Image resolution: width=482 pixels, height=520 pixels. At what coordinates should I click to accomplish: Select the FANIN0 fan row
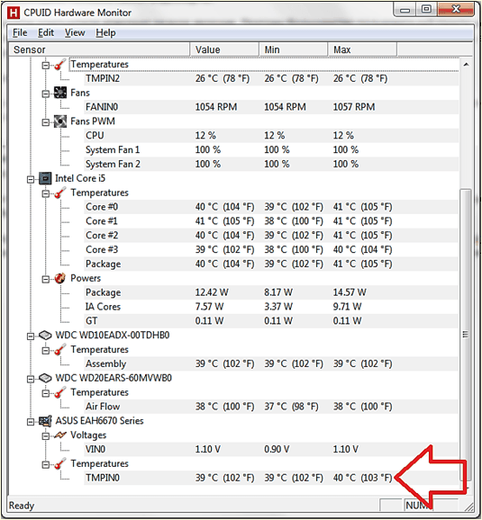point(271,107)
